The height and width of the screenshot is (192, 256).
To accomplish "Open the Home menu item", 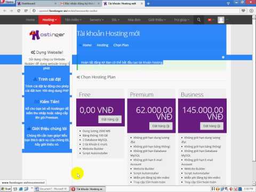I will click(30, 20).
